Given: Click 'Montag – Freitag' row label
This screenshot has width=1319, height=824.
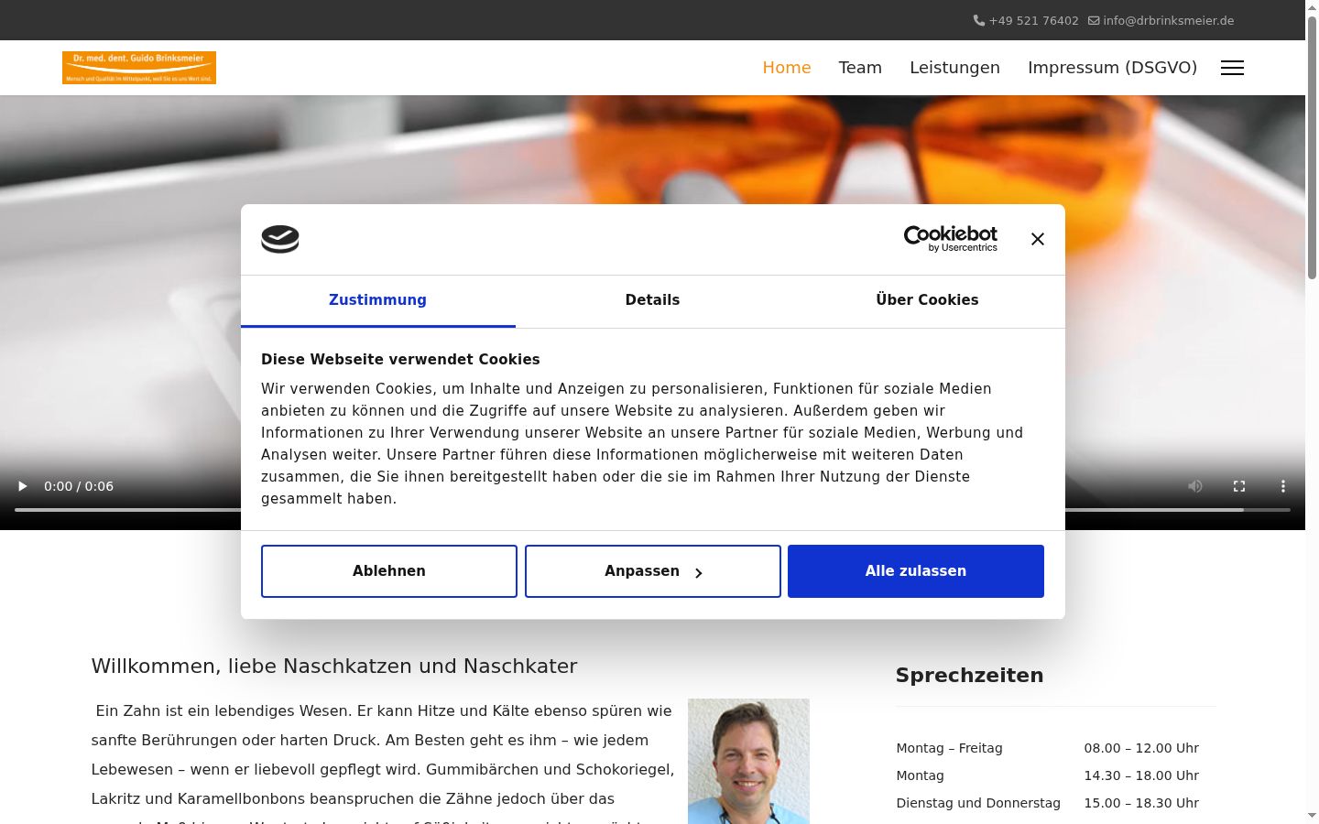Looking at the screenshot, I should click(x=949, y=748).
